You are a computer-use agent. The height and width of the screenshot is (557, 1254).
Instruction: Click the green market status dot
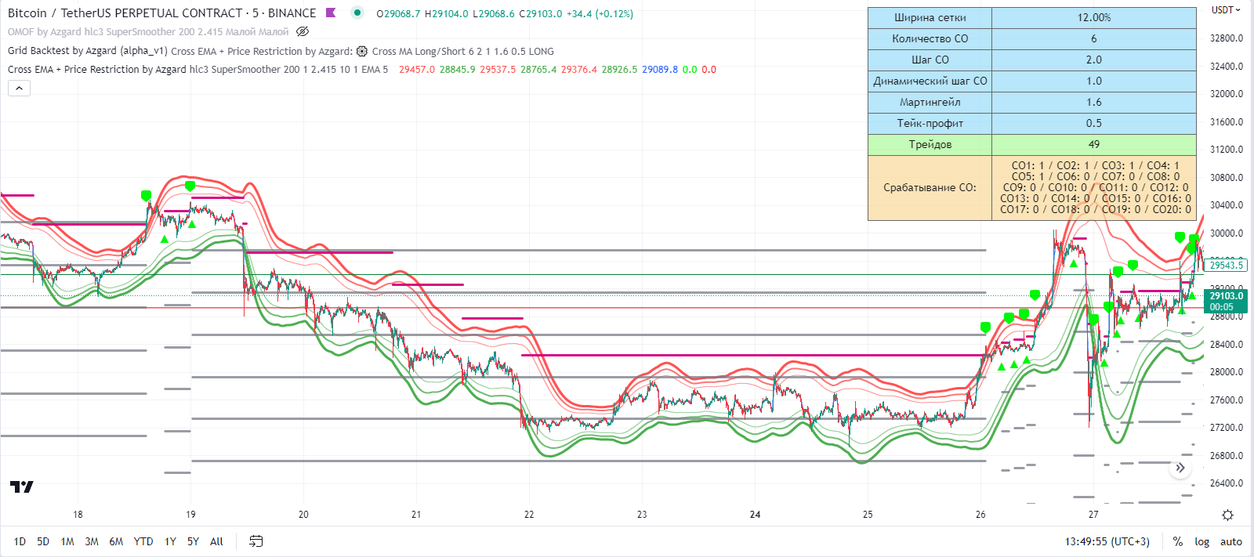(x=357, y=13)
